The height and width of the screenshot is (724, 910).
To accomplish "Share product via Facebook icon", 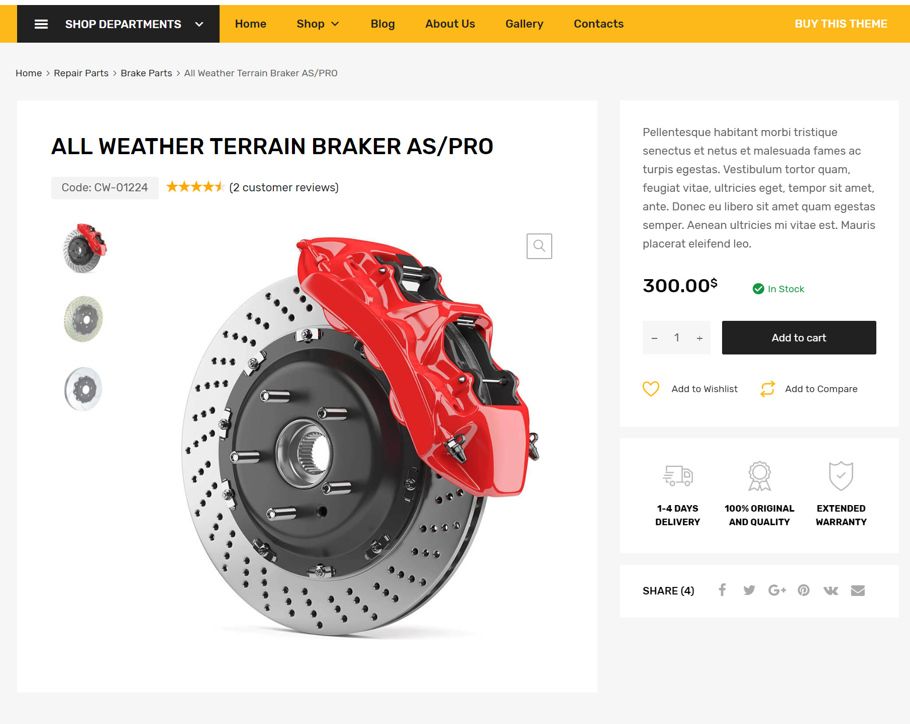I will point(722,590).
